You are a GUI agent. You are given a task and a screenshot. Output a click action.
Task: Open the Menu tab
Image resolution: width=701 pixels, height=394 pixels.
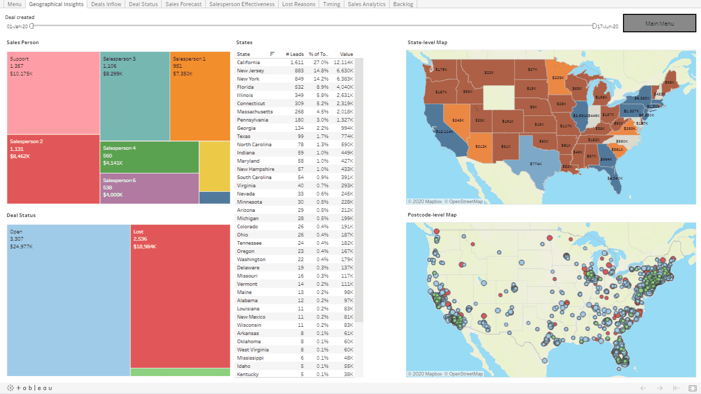coord(14,4)
